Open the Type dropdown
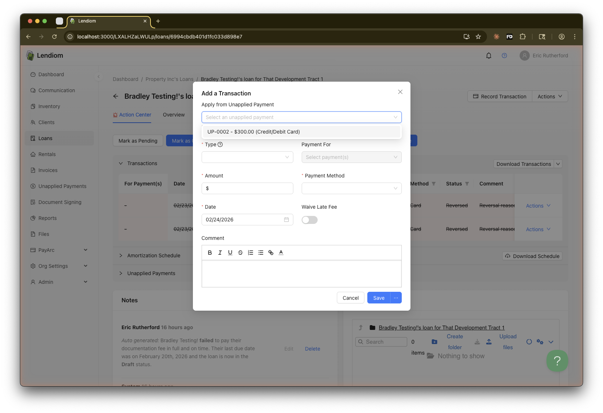603x413 pixels. 247,157
